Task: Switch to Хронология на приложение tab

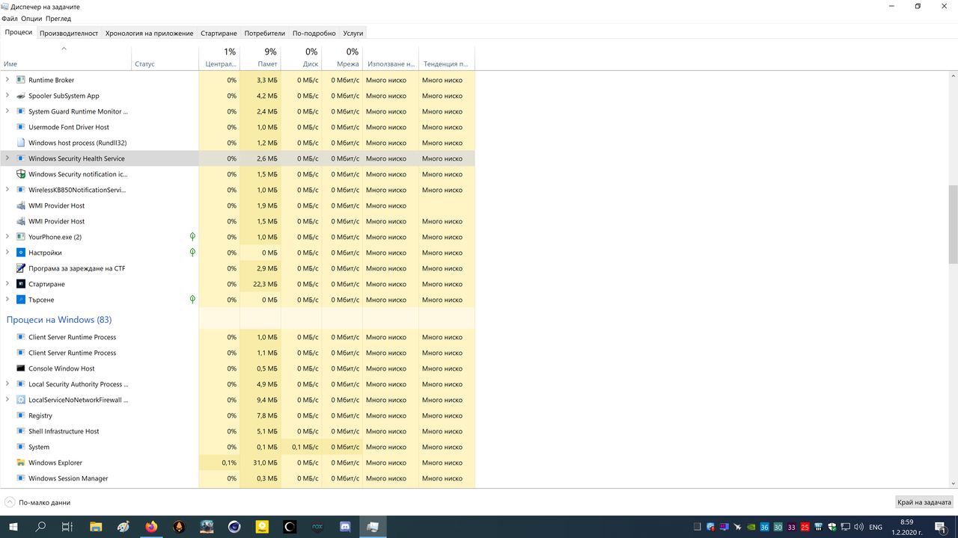Action: click(x=149, y=33)
